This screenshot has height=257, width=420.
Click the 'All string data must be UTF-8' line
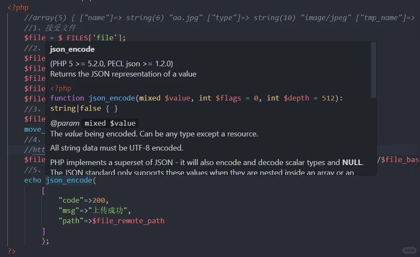click(x=117, y=148)
